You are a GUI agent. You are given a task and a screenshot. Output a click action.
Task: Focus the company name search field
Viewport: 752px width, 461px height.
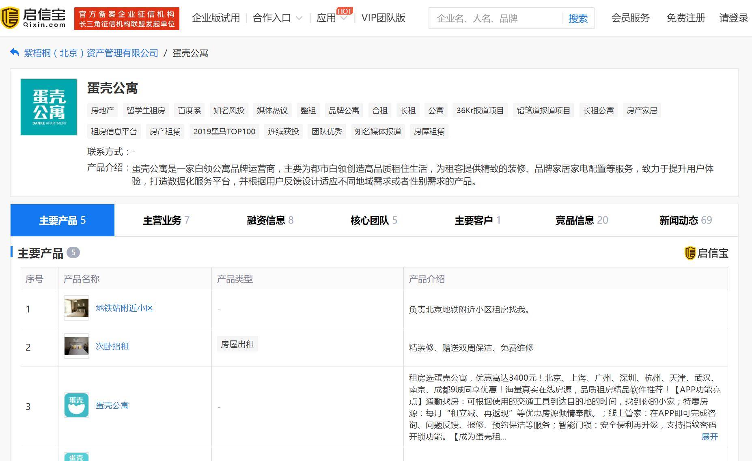(496, 18)
